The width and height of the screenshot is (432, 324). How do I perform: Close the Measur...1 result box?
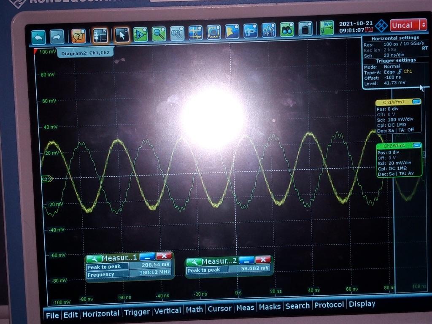164,256
